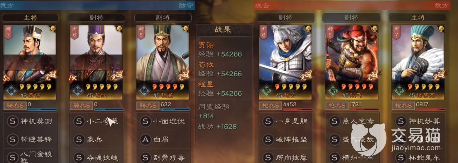Click the PK badge on Xun You's card
This screenshot has width=458, height=163.
[x=73, y=78]
